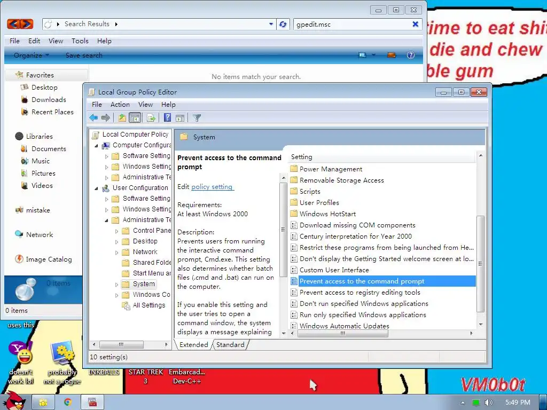Open the folder taskbar icon
The height and width of the screenshot is (410, 547).
pos(43,403)
